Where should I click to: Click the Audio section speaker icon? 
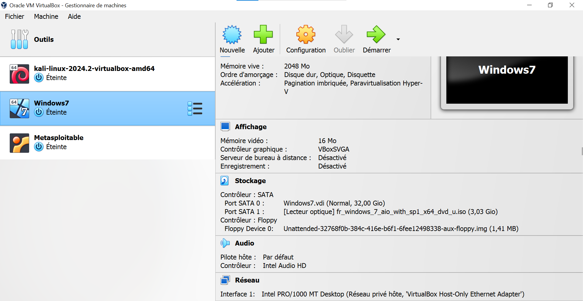(225, 243)
